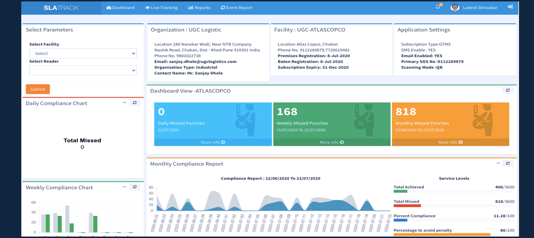534x238 pixels.
Task: Click the Monthly Compliance area chart
Action: click(273, 201)
